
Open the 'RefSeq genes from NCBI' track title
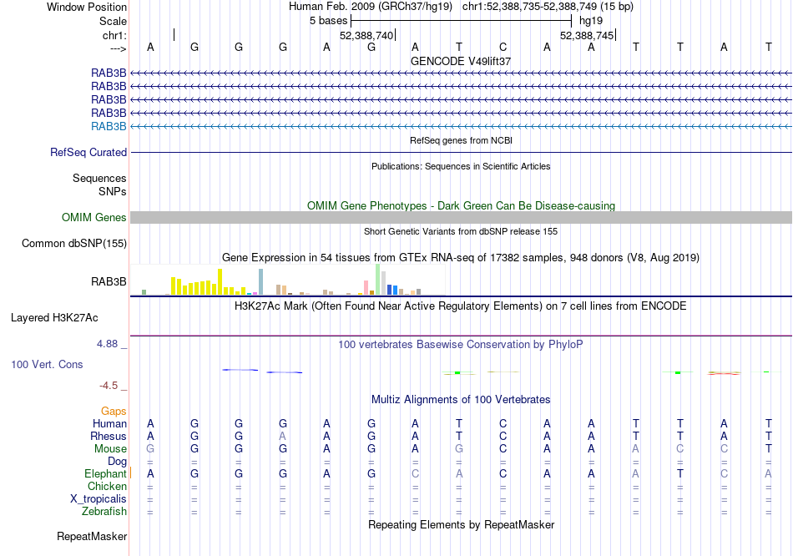pyautogui.click(x=461, y=140)
